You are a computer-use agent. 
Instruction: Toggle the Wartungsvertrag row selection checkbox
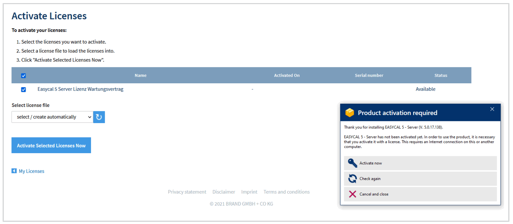coord(23,89)
